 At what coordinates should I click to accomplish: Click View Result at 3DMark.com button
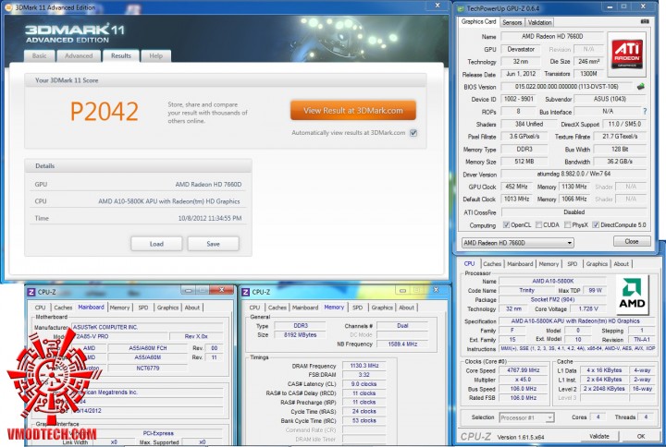point(353,110)
